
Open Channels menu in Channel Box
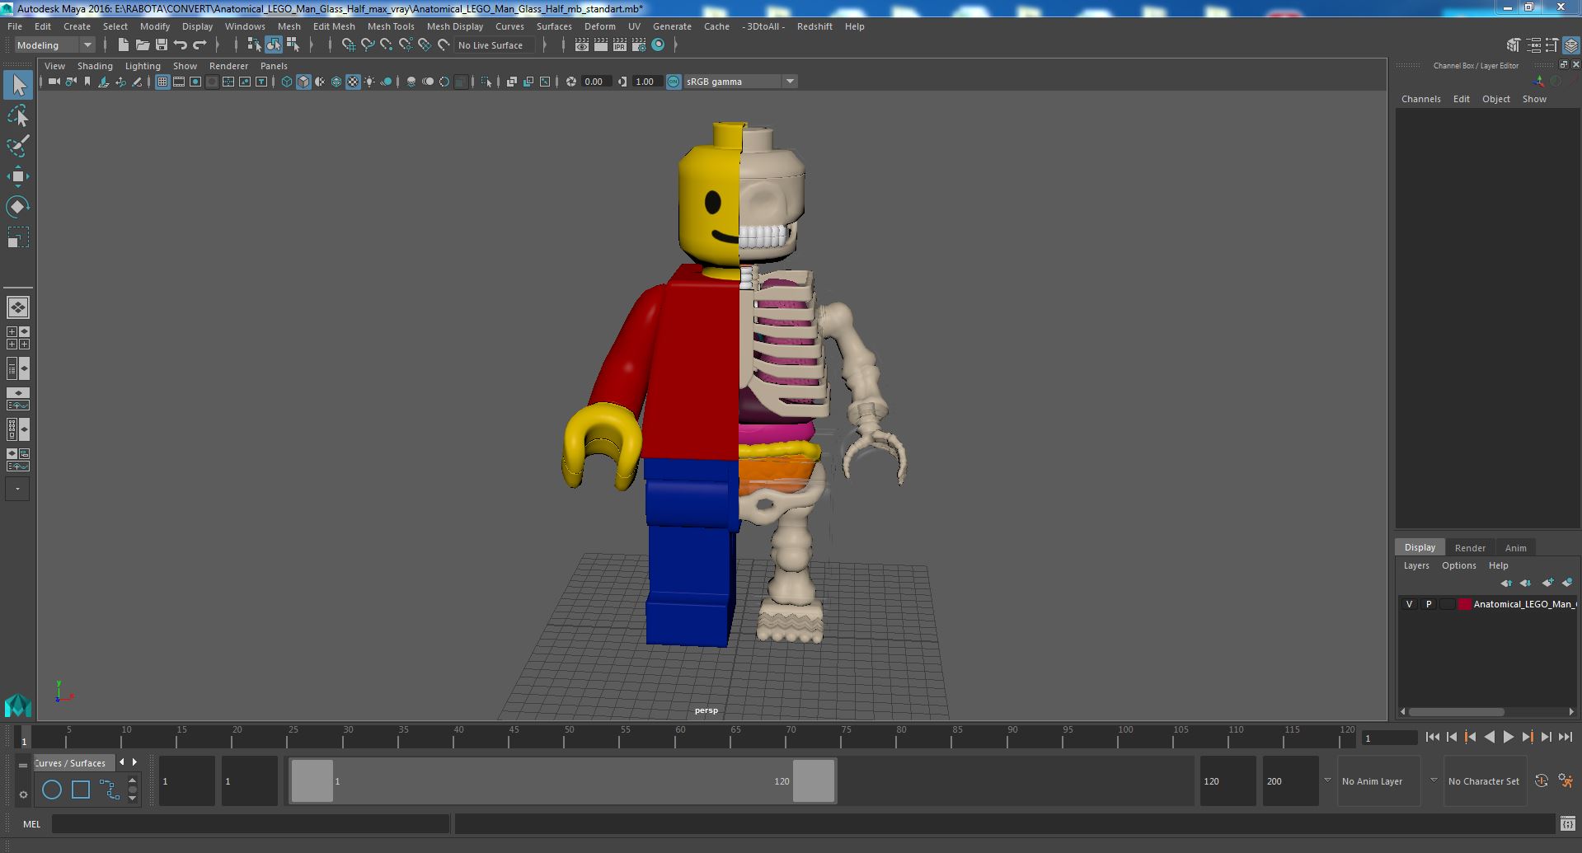pos(1420,99)
